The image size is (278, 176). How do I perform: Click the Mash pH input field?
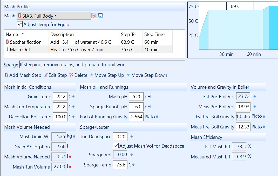click(x=136, y=97)
